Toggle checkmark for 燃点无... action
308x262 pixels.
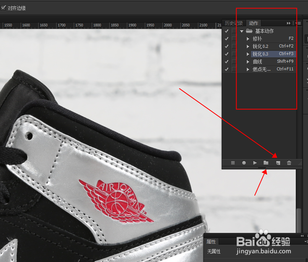(x=227, y=69)
